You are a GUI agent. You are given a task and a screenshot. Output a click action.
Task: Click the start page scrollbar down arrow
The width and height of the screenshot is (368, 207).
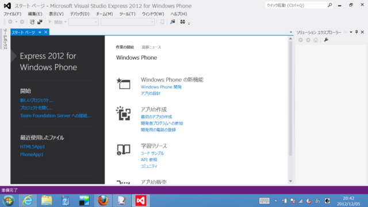[x=290, y=181]
